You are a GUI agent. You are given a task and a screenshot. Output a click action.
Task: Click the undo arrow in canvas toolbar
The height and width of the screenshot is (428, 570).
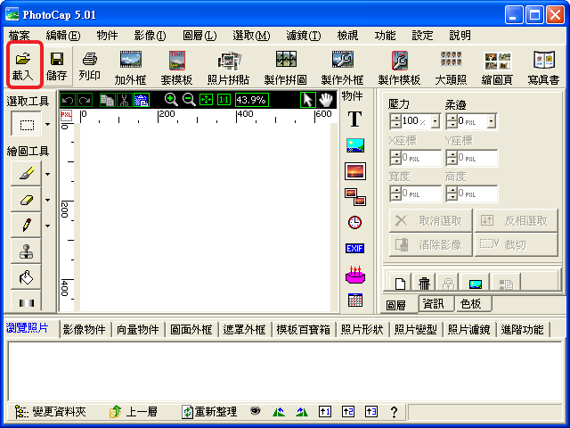click(x=68, y=100)
